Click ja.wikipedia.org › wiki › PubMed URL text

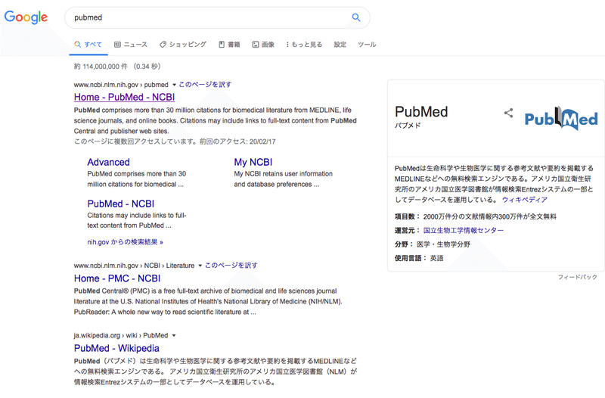121,335
